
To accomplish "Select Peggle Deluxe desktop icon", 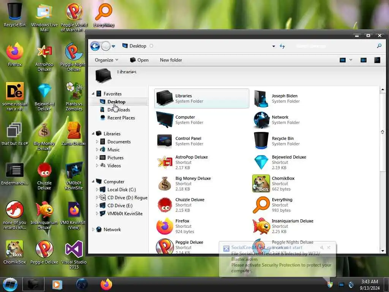I will [x=44, y=252].
